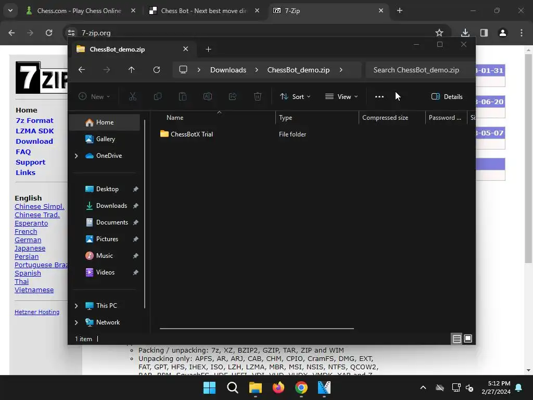Add a new File Explorer tab
This screenshot has height=400, width=533.
click(x=208, y=49)
